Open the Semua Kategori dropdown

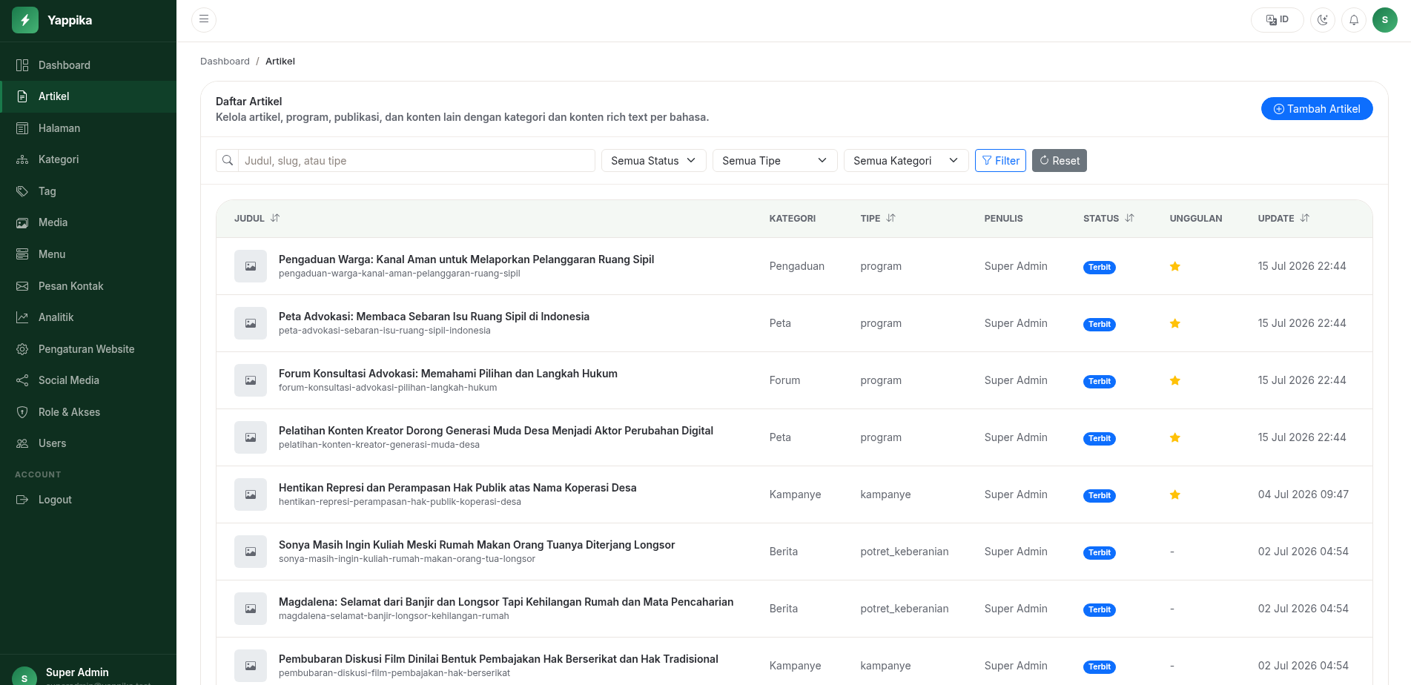(906, 161)
